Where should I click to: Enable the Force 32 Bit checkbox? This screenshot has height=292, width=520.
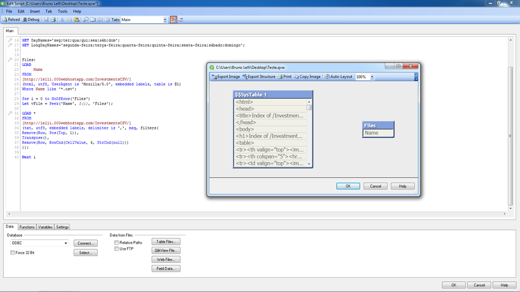pyautogui.click(x=12, y=253)
